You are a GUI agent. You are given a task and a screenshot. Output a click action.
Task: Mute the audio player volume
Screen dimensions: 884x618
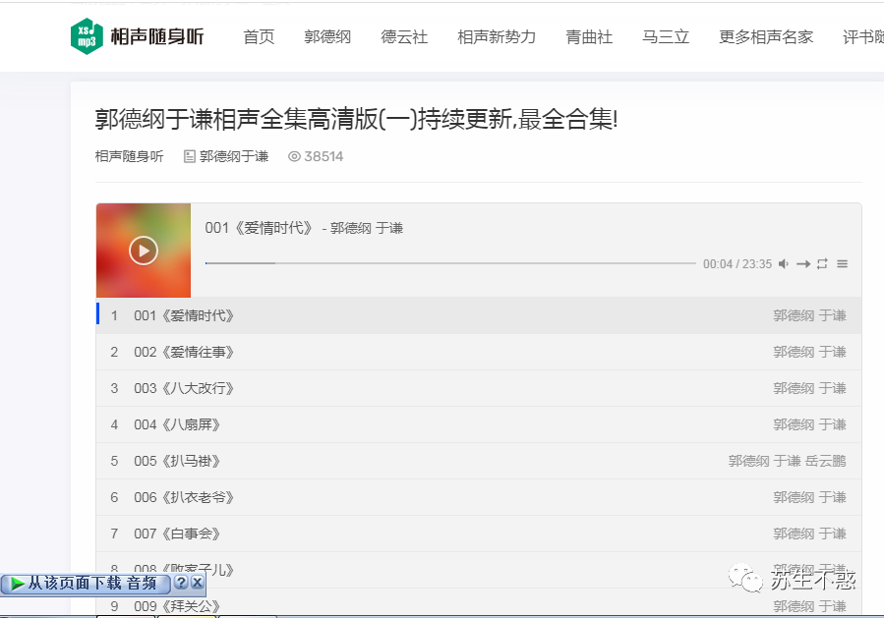point(784,263)
